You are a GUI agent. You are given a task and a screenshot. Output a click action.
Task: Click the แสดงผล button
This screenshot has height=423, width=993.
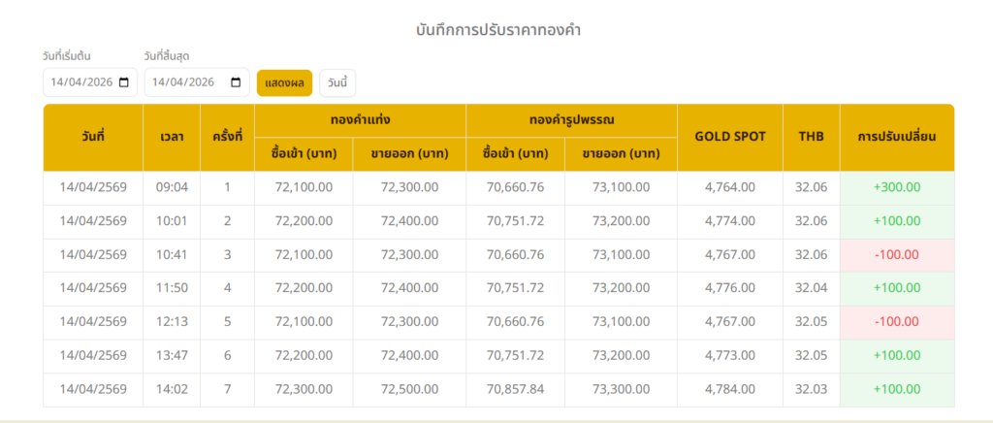click(284, 82)
